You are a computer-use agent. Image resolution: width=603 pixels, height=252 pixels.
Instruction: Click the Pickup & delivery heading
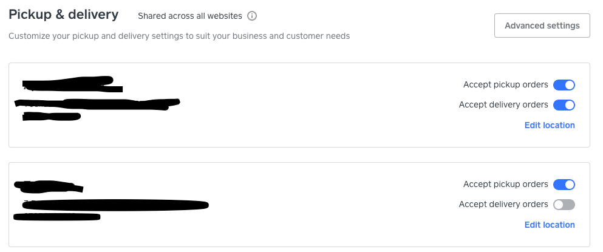click(64, 15)
